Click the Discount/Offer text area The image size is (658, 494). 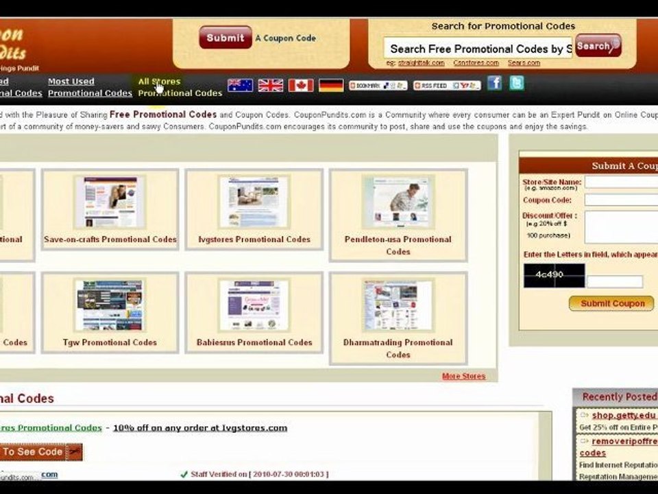622,227
